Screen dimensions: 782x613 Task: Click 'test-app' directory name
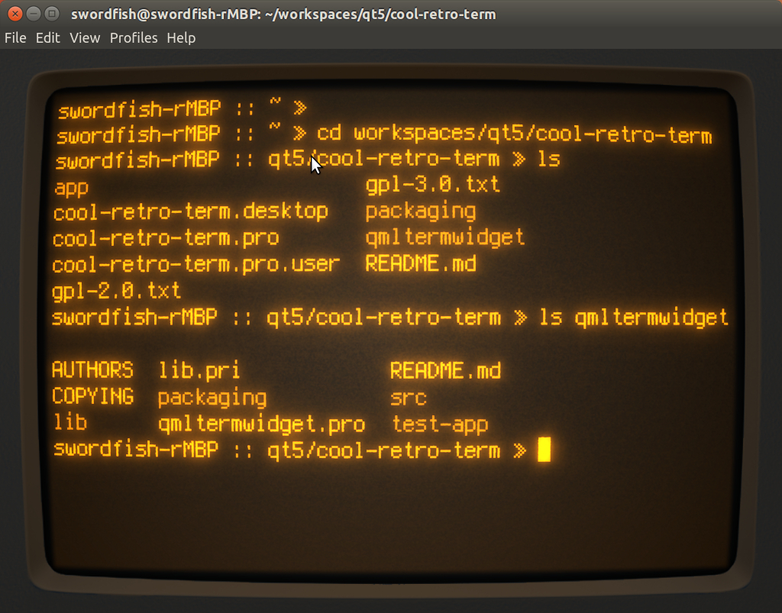click(x=440, y=424)
